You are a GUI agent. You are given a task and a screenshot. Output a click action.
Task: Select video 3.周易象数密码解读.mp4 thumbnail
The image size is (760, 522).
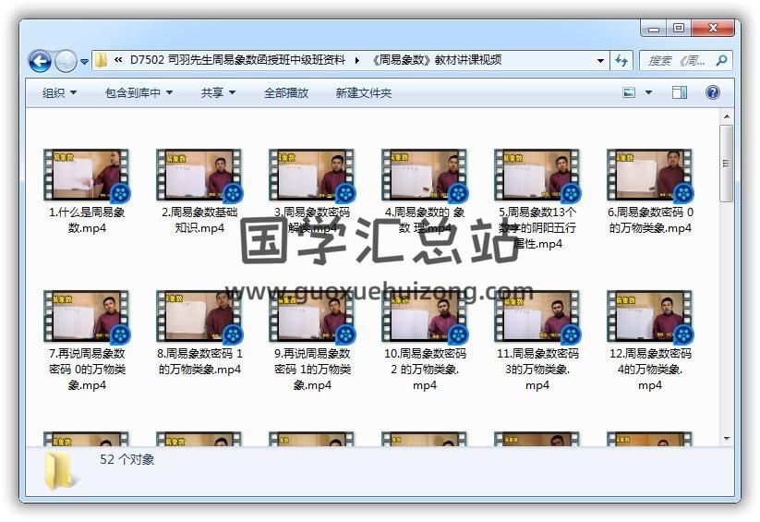[311, 175]
